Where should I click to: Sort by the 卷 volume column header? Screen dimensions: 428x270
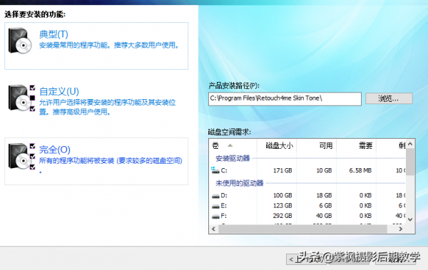tap(233, 145)
